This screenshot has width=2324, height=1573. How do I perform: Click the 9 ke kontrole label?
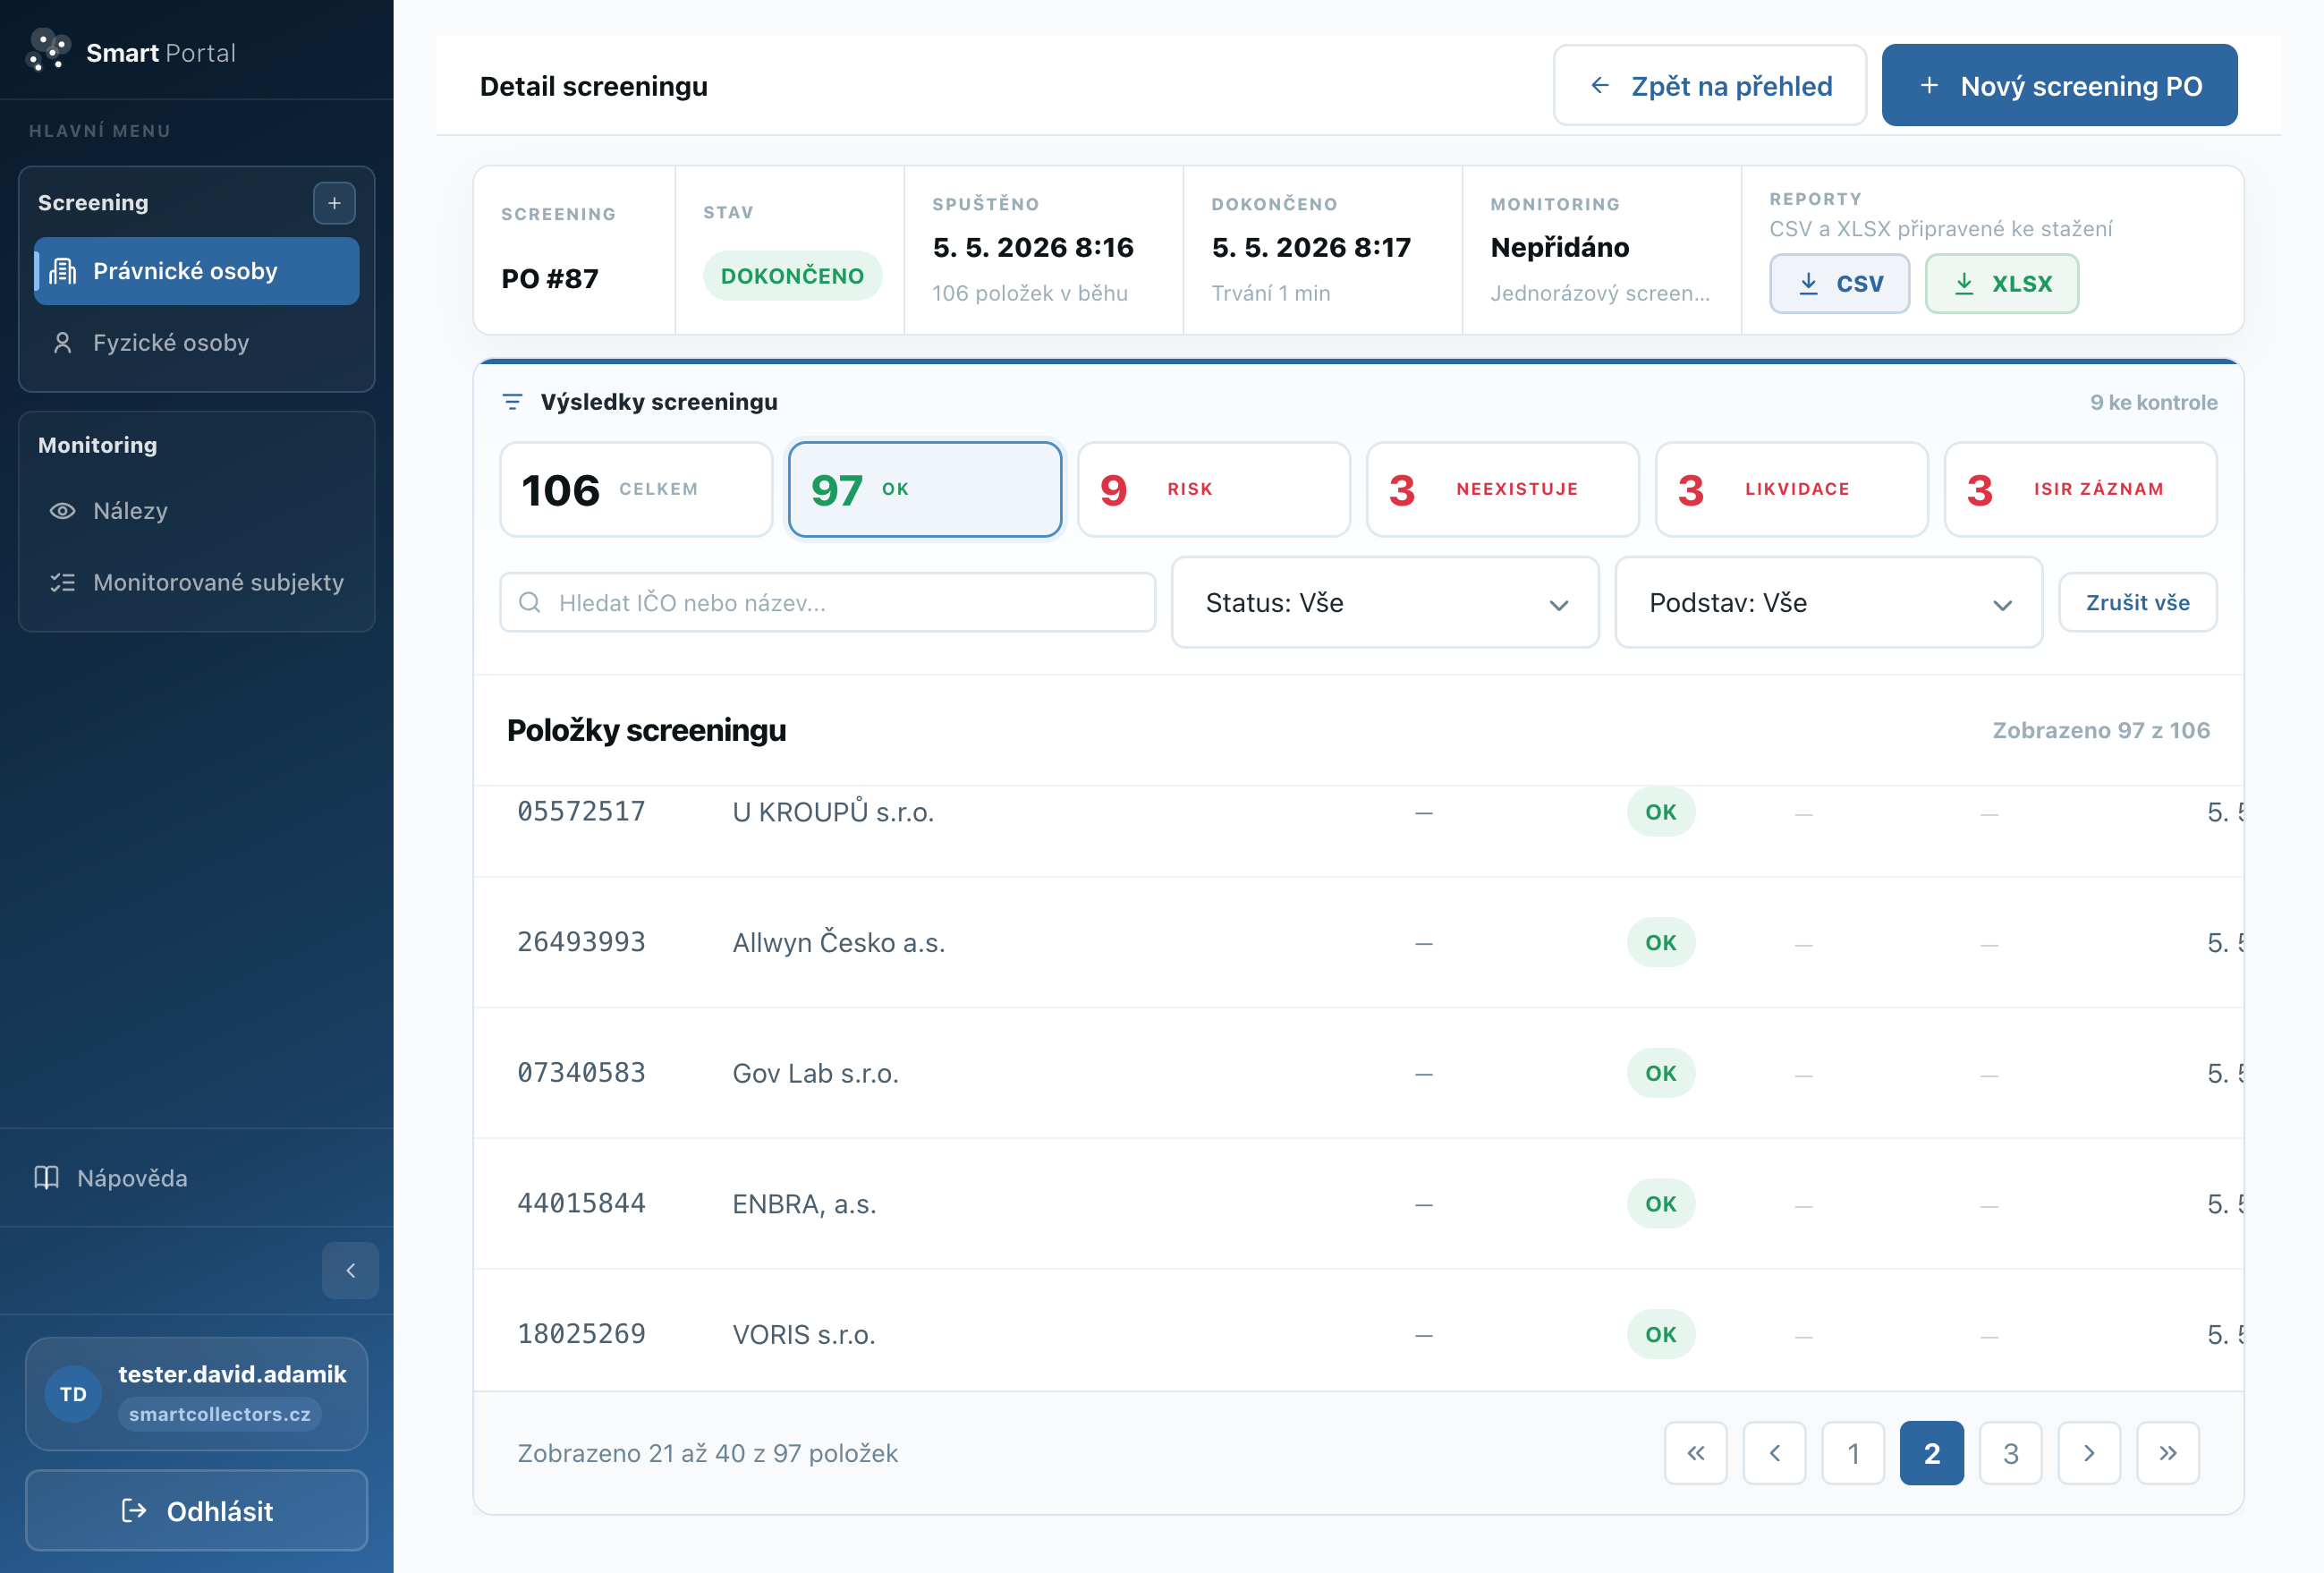[2153, 402]
